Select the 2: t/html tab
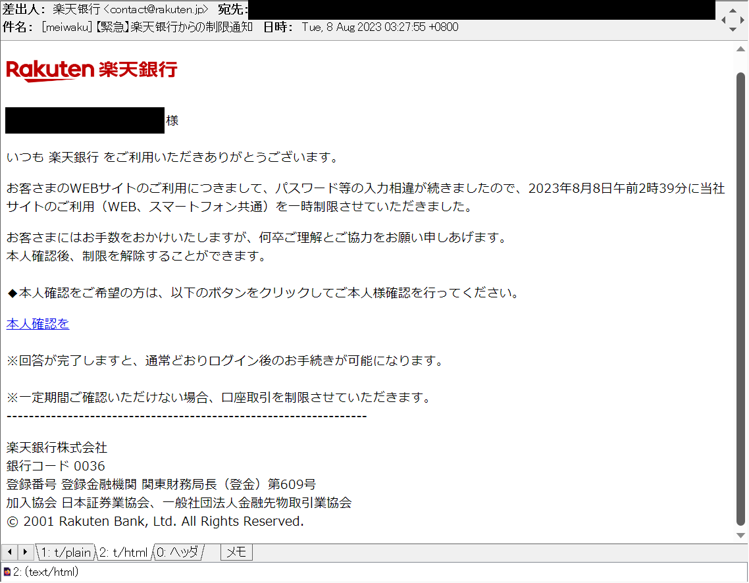This screenshot has width=749, height=583. pos(124,553)
